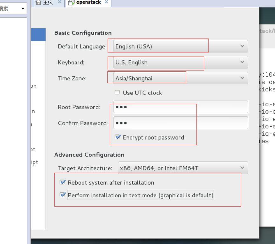The height and width of the screenshot is (244, 275).
Task: Click the home icon on the 主页 tab
Action: pos(39,3)
